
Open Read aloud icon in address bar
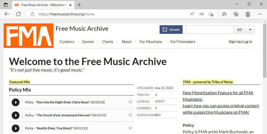point(192,14)
